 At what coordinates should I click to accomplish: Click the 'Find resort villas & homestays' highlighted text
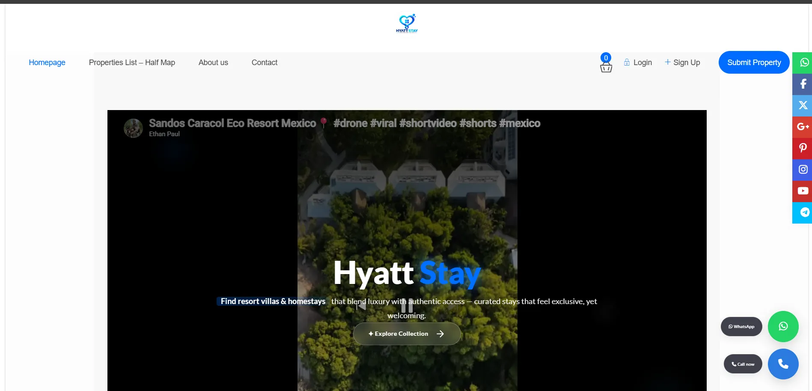point(273,301)
